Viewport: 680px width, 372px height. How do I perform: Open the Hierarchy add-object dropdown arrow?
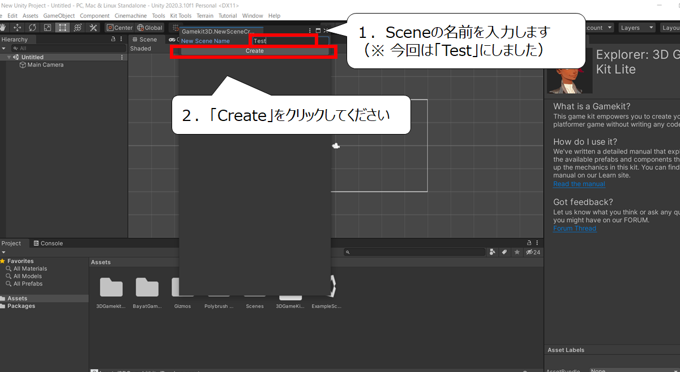point(4,49)
